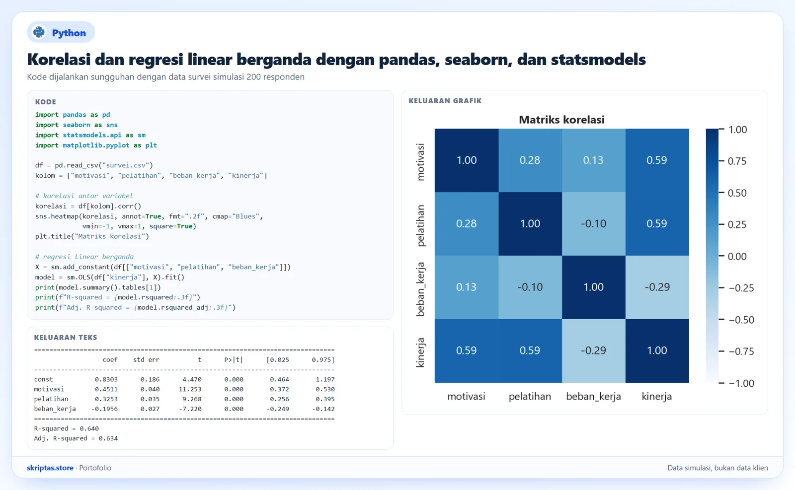Select the output line "R-squared = 0.640"
Screen dimensions: 795x490
pos(67,428)
